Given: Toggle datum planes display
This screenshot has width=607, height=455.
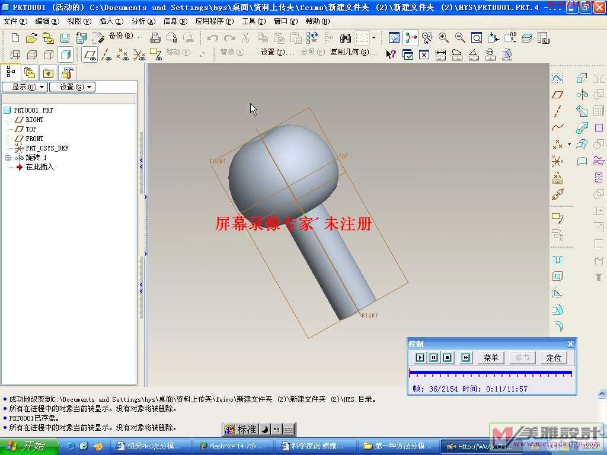Looking at the screenshot, I should pyautogui.click(x=90, y=55).
